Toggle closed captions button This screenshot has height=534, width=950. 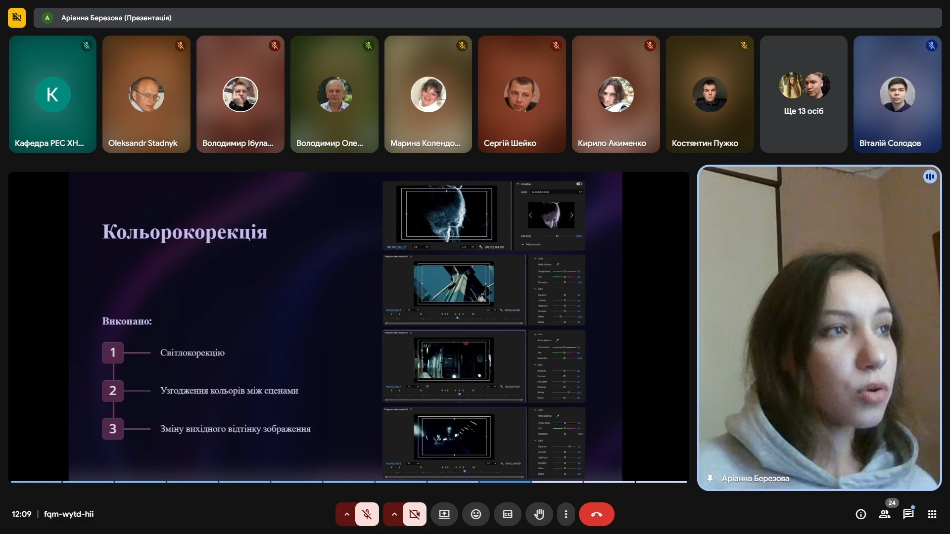507,514
